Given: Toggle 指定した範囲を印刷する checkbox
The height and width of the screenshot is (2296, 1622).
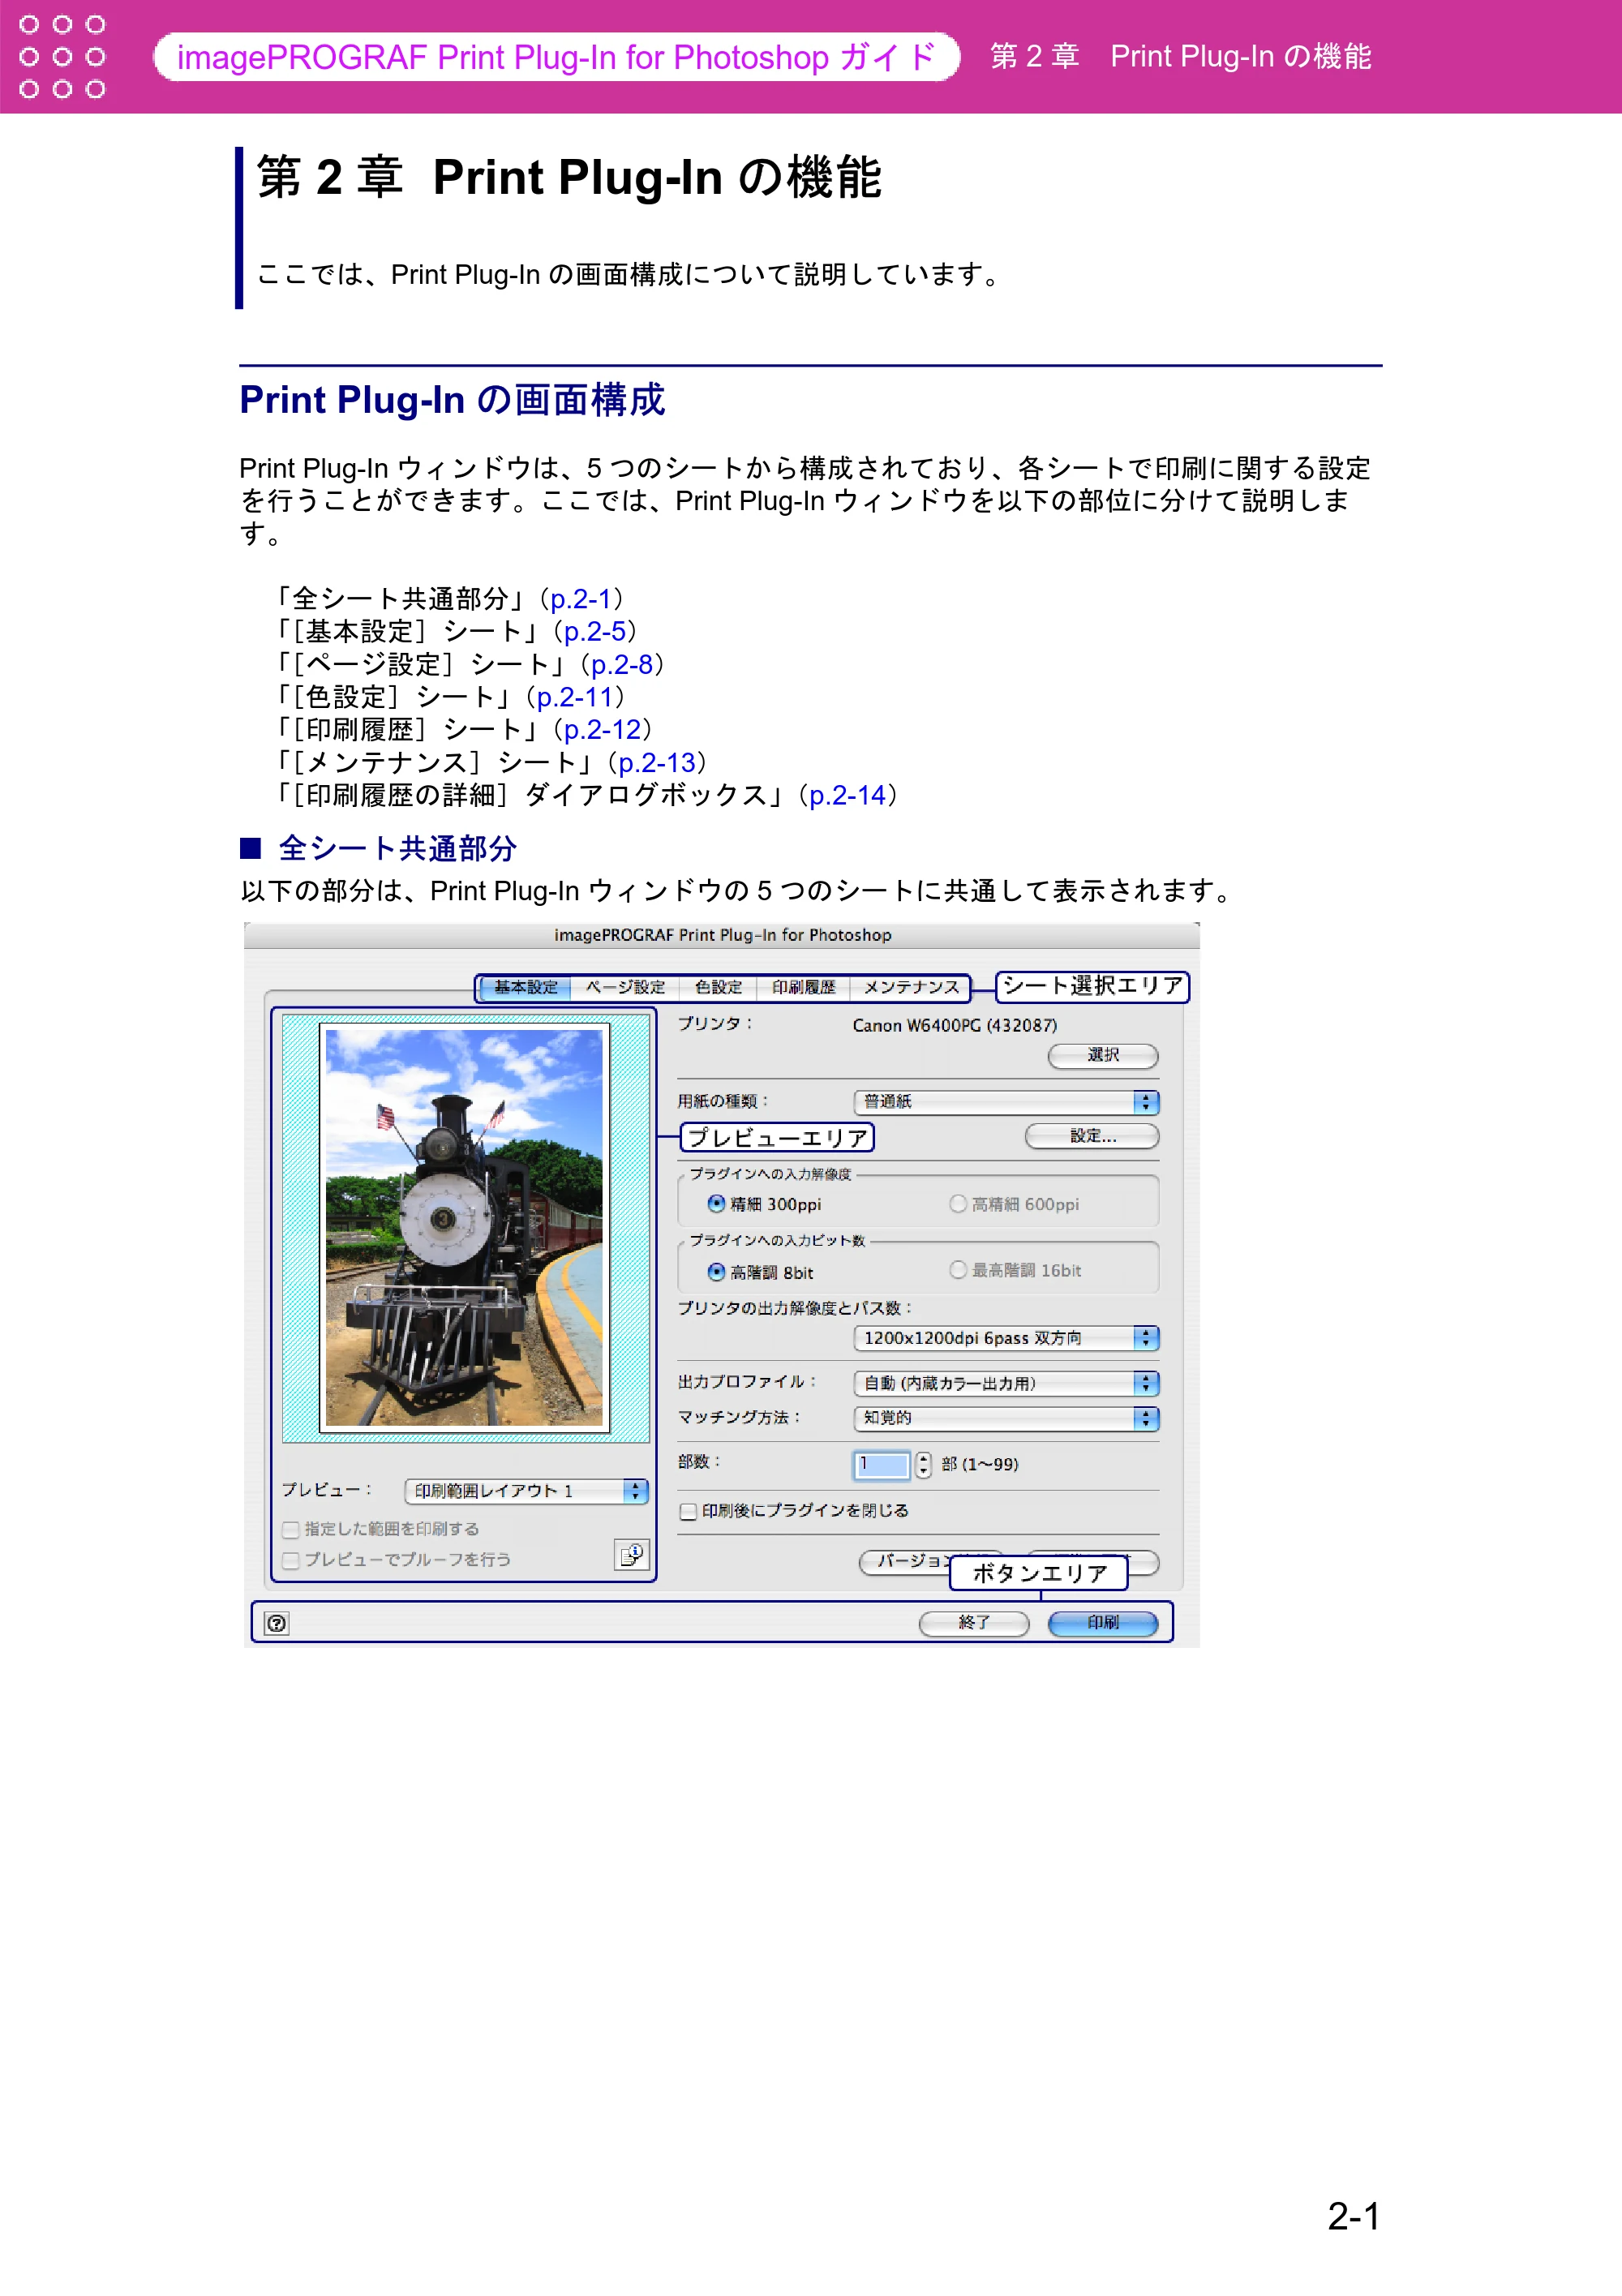Looking at the screenshot, I should point(291,1529).
